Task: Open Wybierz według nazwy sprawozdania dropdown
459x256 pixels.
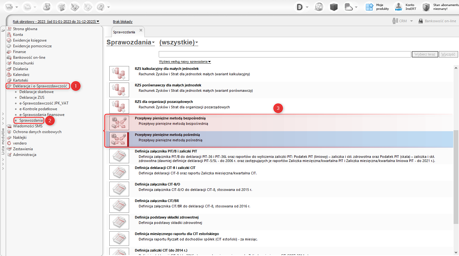Action: point(185,62)
